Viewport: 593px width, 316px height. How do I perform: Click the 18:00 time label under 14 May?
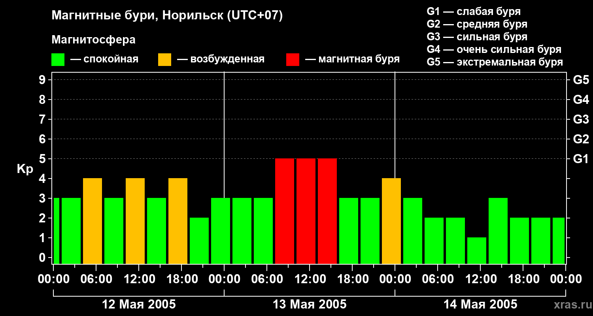point(523,279)
